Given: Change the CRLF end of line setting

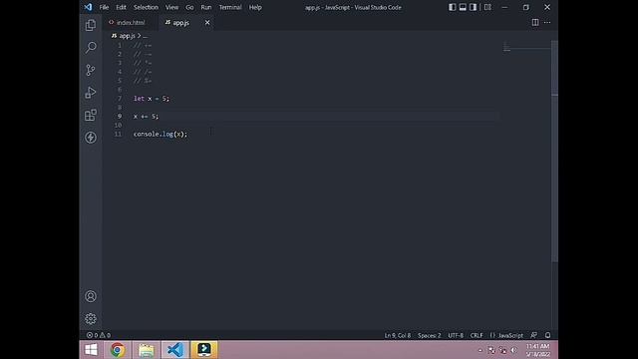Looking at the screenshot, I should [477, 335].
